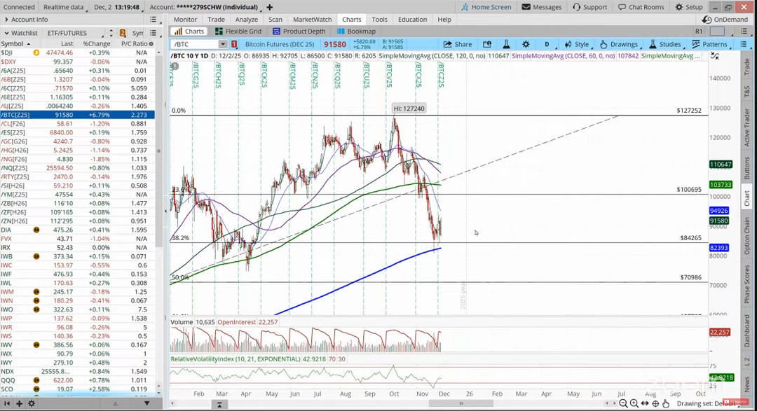Click the watchlist column settings gear
Screen dimensions: 757x411
tap(151, 43)
